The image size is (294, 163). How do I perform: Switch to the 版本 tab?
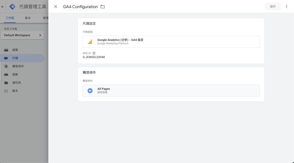pos(28,18)
